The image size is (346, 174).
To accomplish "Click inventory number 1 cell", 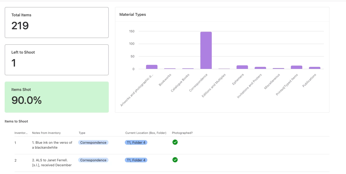I will tap(15, 143).
